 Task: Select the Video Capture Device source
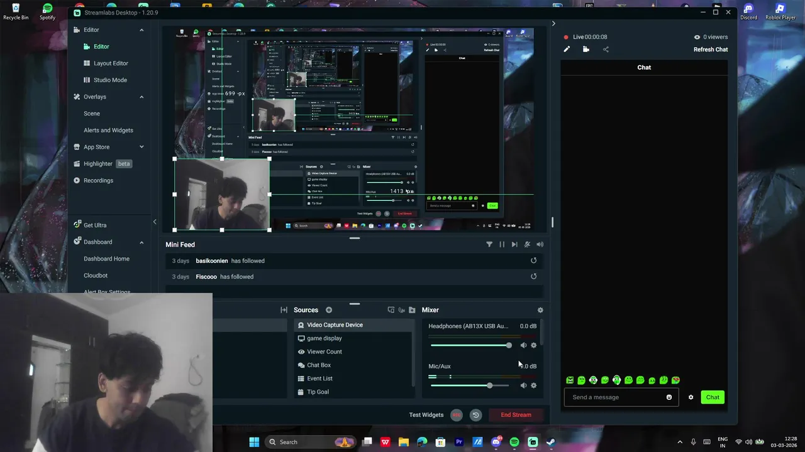[353, 325]
